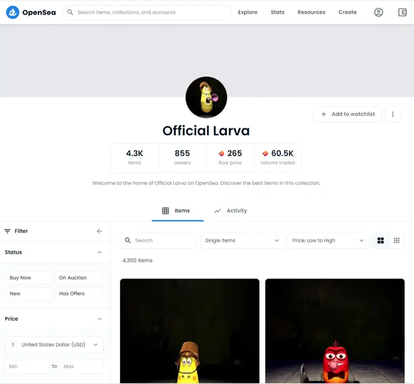Click the welcome description text
Screen dimensions: 414x384
pos(206,183)
